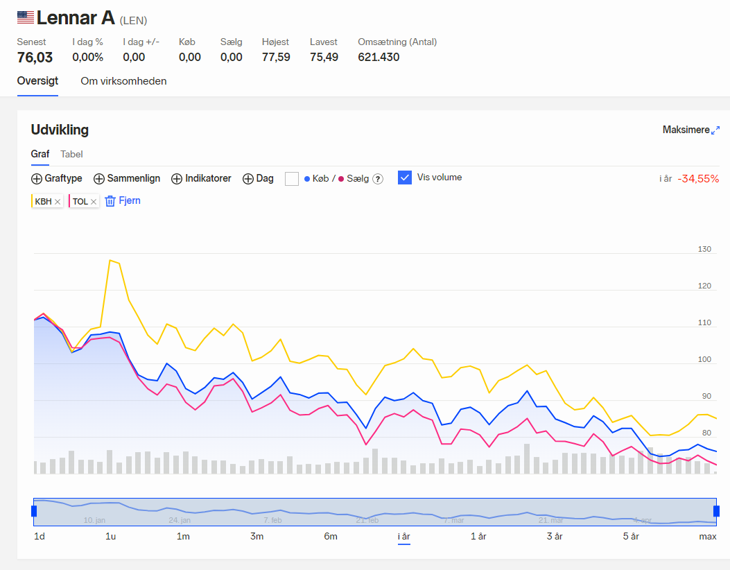Open the Indikatorer plus icon
Viewport: 730px width, 570px height.
tap(177, 179)
